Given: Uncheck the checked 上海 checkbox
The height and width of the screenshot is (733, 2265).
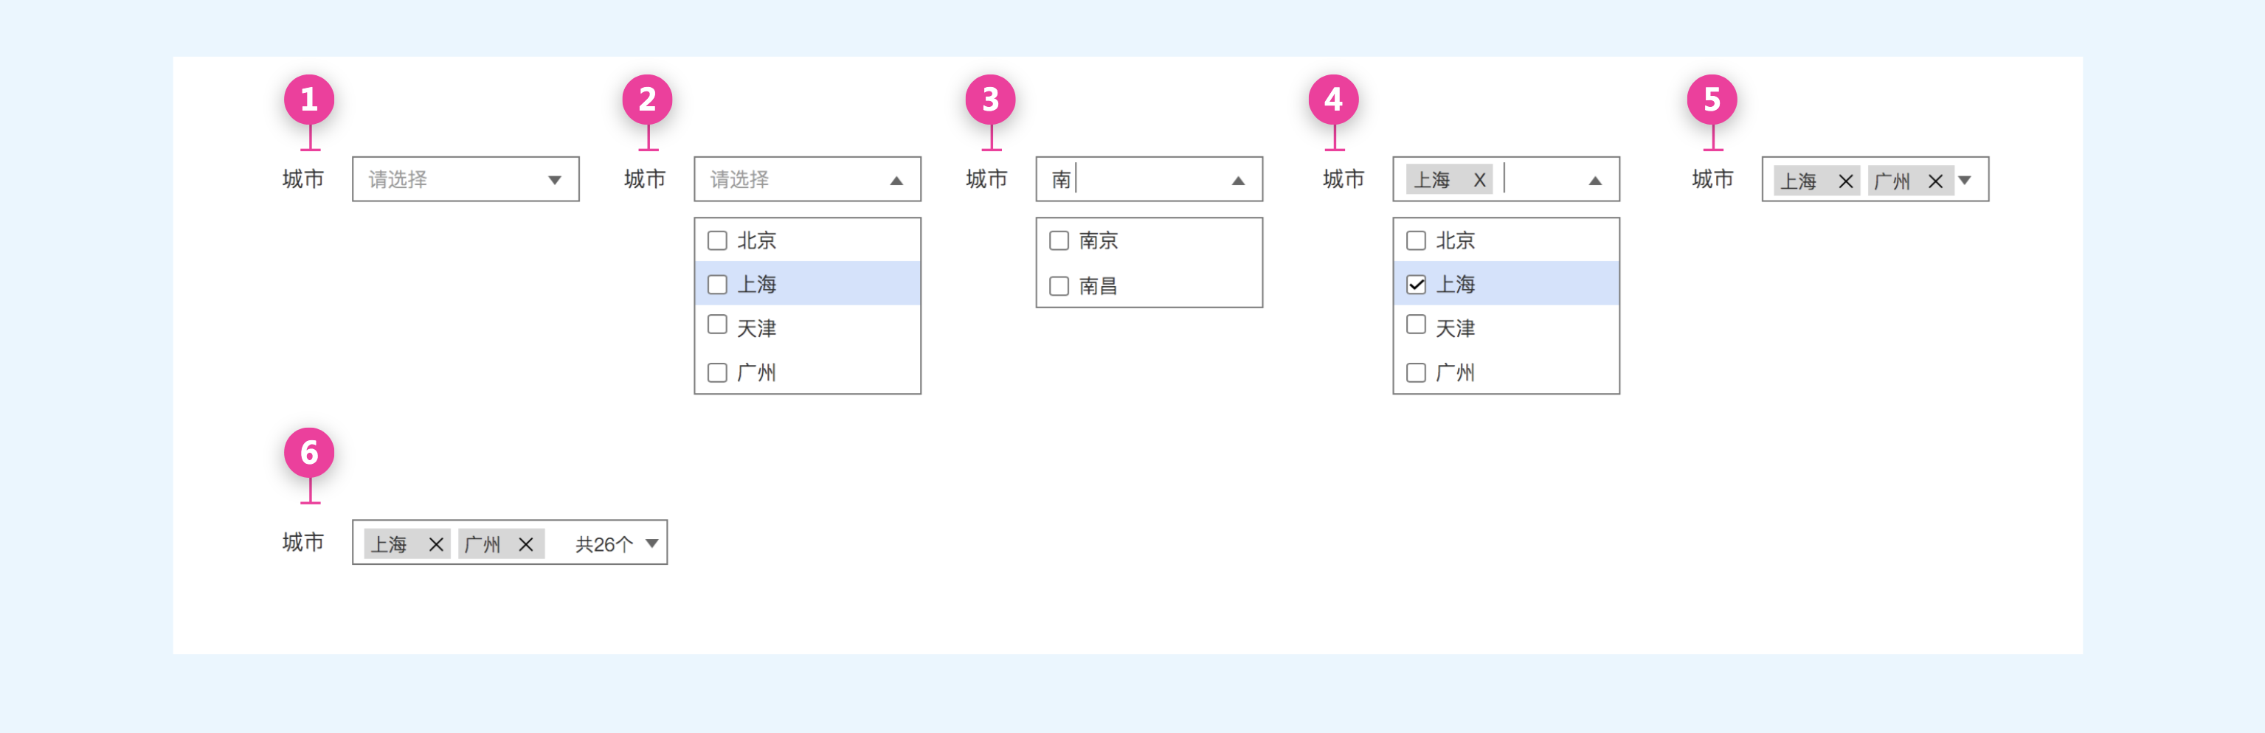Looking at the screenshot, I should click(x=1416, y=284).
